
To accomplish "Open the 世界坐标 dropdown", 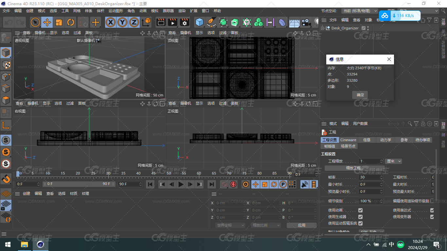I will click(x=230, y=225).
